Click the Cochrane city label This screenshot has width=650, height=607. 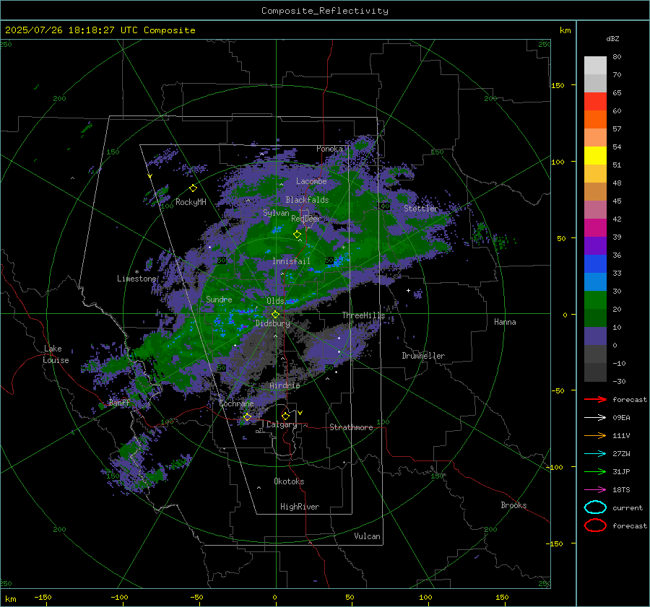point(236,403)
